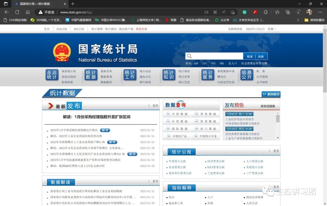The width and height of the screenshot is (327, 206).
Task: Open the Extensions puzzle icon
Action: (x=266, y=12)
